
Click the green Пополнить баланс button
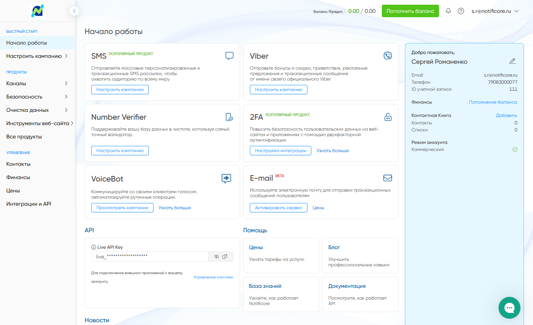coord(410,11)
